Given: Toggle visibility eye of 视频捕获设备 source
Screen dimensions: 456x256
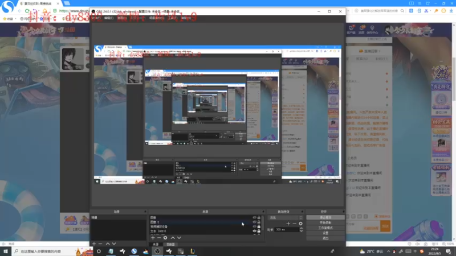Looking at the screenshot, I should (x=254, y=226).
